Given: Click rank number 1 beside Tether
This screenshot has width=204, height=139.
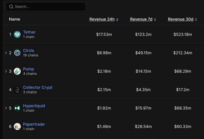Looking at the screenshot, I should (10, 35).
